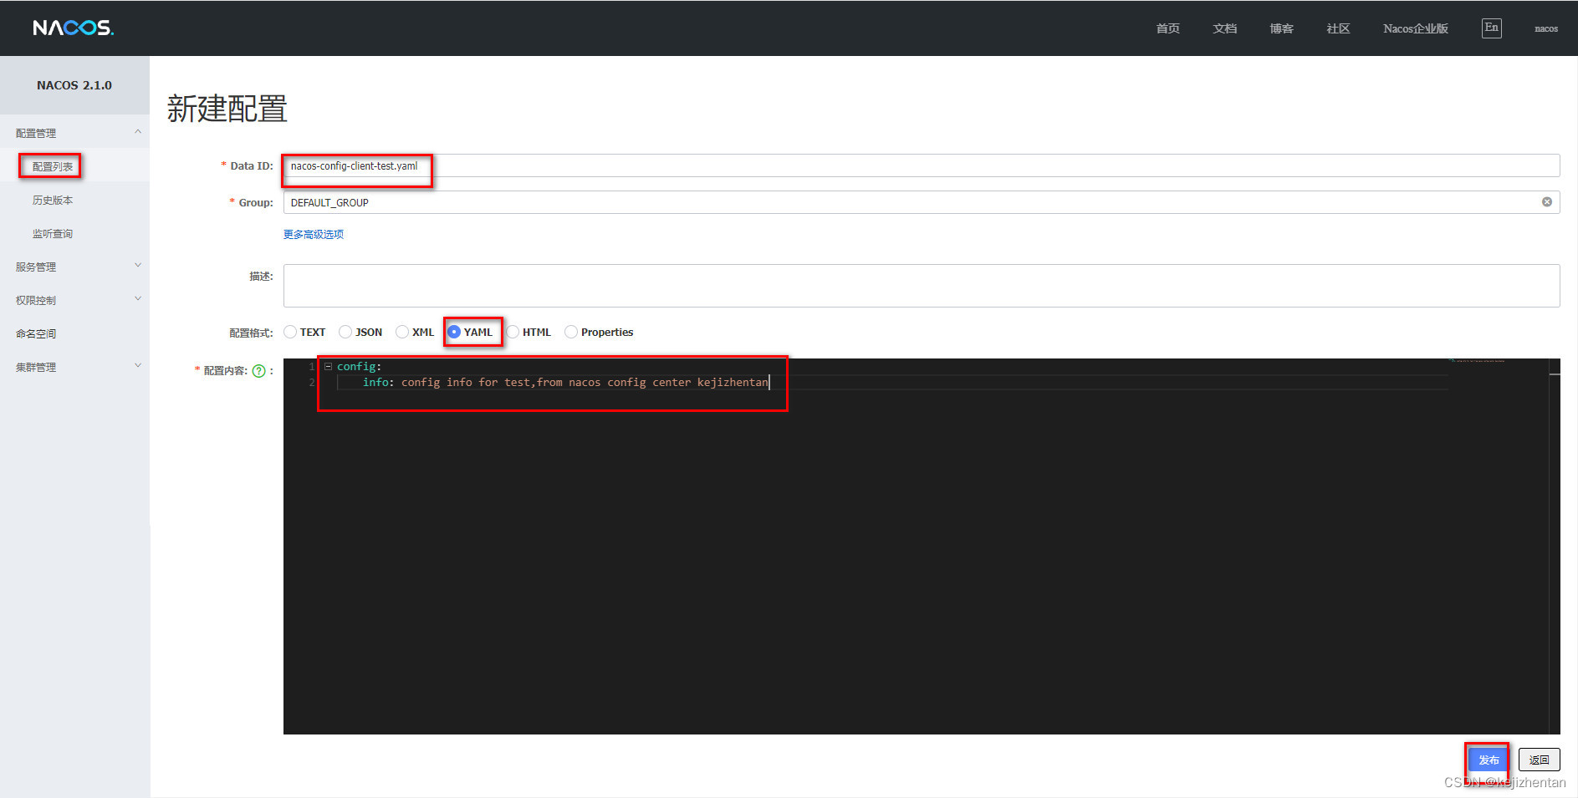This screenshot has width=1578, height=798.
Task: Open Nacos企业版 in top navigation
Action: pyautogui.click(x=1415, y=28)
